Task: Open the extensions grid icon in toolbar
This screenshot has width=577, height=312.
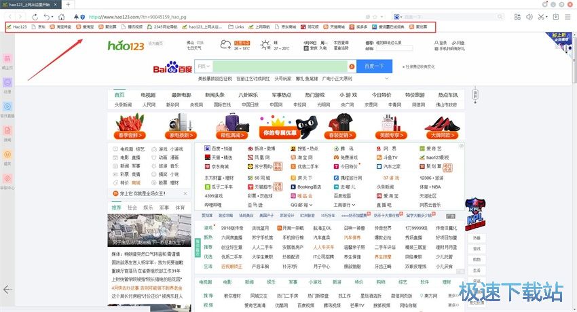Action: coord(517,16)
